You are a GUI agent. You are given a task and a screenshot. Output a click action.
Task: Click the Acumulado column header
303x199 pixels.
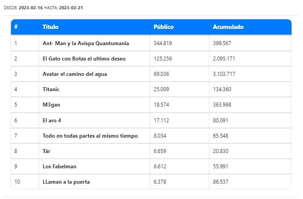(x=228, y=27)
